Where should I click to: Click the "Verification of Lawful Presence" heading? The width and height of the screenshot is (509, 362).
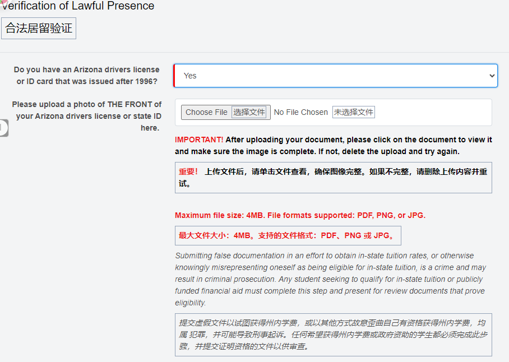tap(78, 6)
